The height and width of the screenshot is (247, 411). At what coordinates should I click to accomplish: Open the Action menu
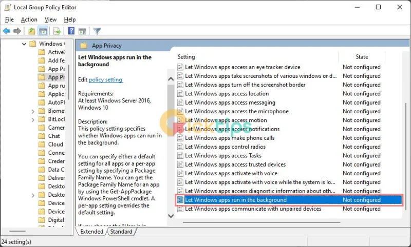(29, 19)
